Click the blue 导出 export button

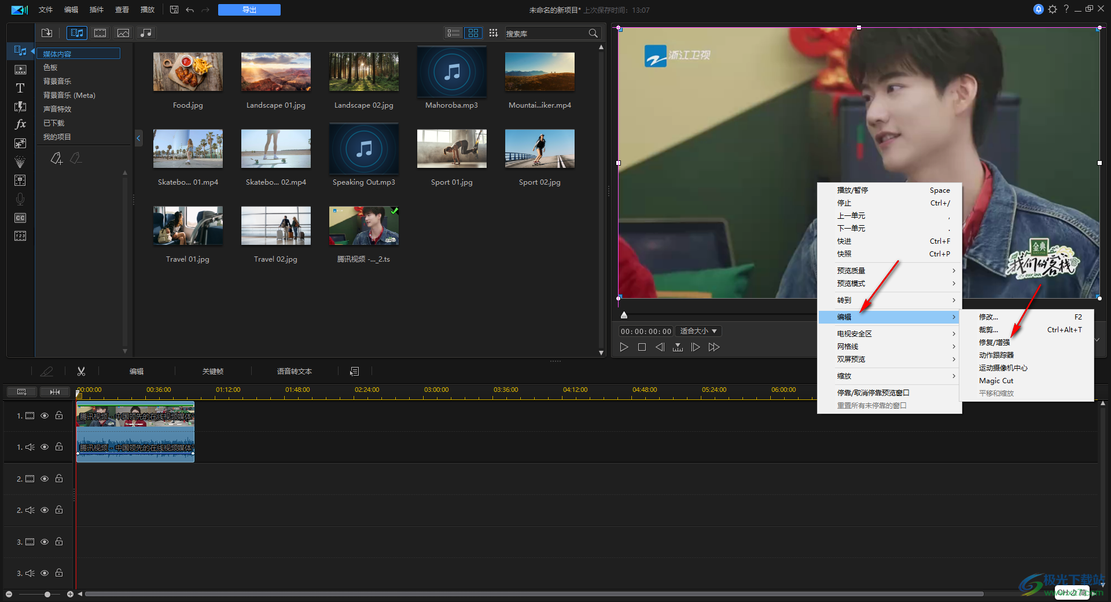click(x=249, y=10)
